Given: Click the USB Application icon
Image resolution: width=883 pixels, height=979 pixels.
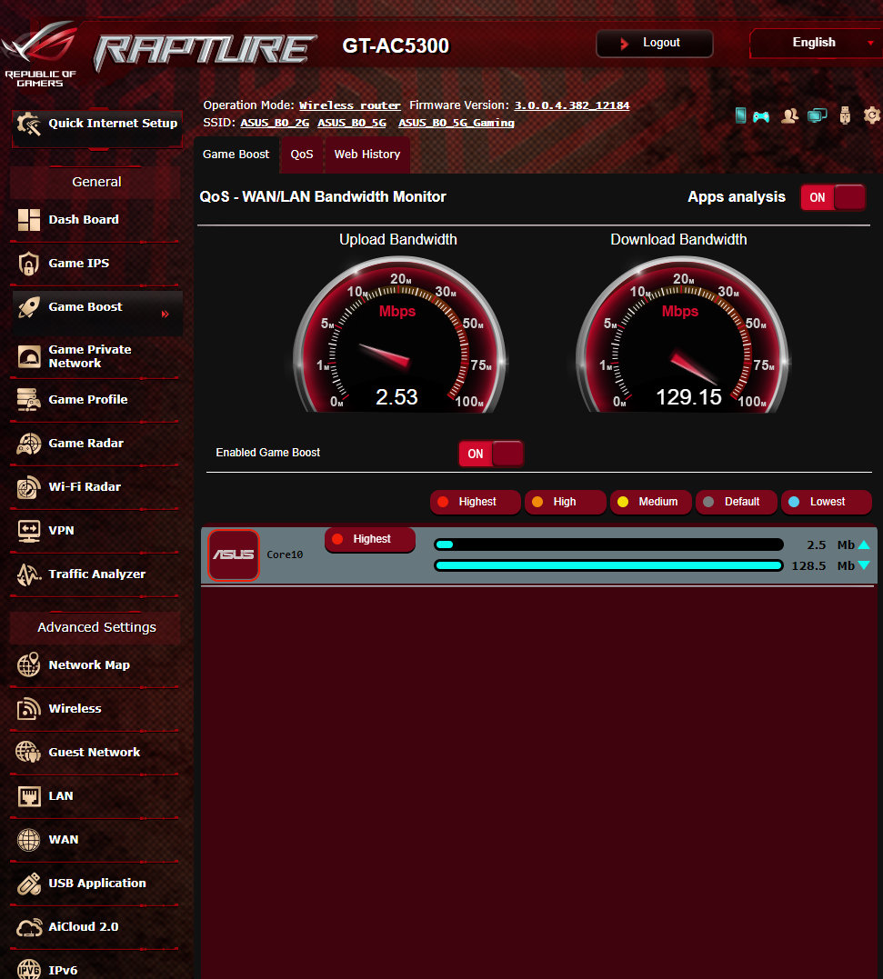Looking at the screenshot, I should tap(29, 884).
